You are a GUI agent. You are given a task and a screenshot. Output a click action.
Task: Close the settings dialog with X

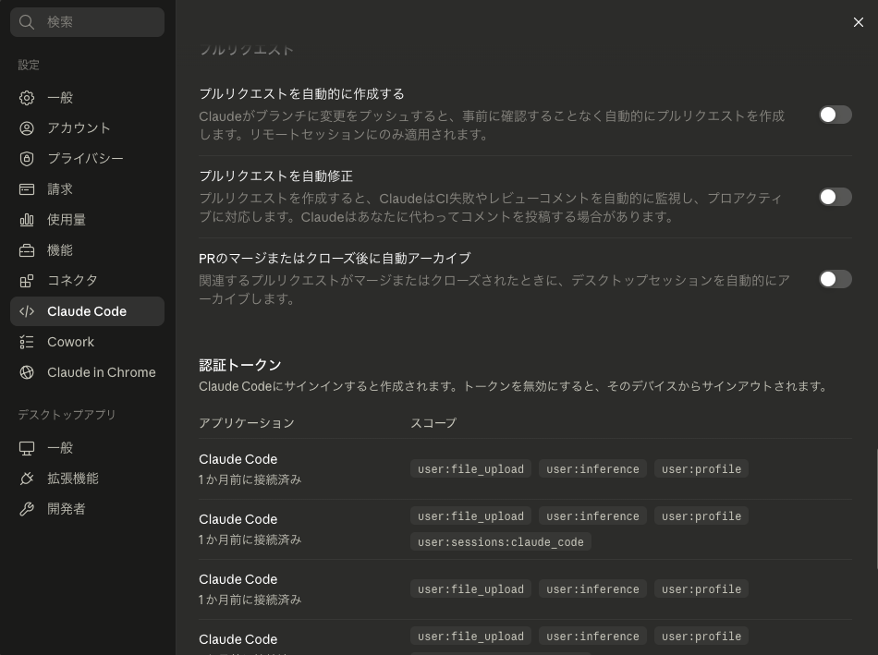(859, 22)
